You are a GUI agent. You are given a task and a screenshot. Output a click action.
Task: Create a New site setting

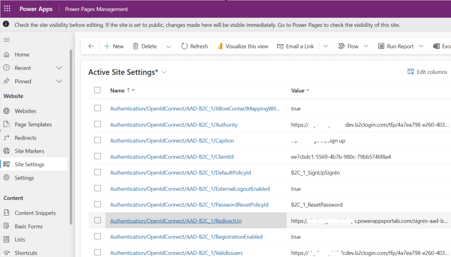point(113,46)
